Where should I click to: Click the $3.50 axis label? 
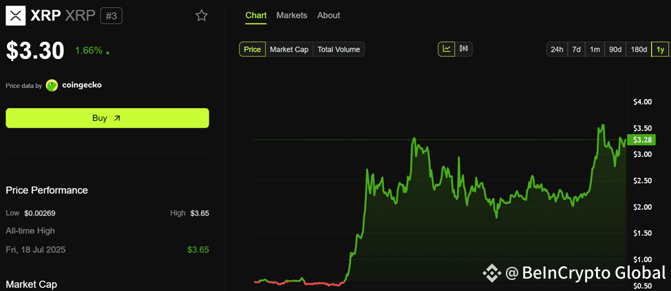pyautogui.click(x=642, y=129)
